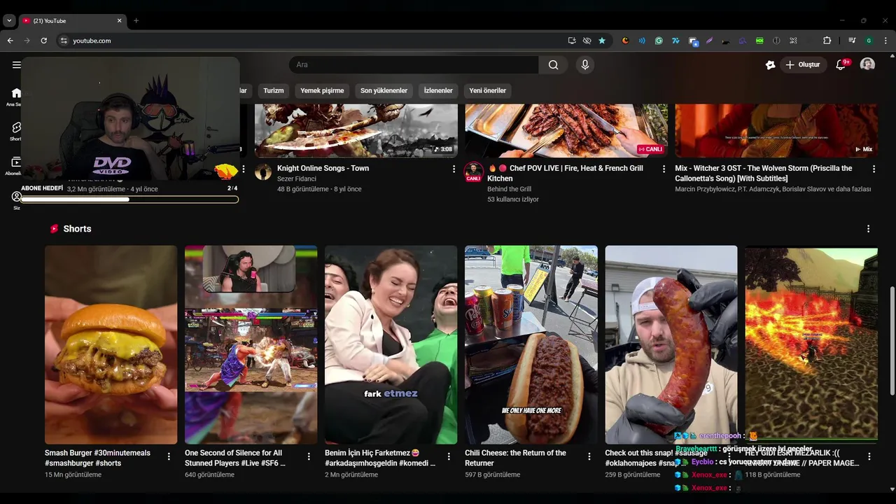Open the 'fark etmez' short thumbnail
The height and width of the screenshot is (504, 896).
click(391, 344)
